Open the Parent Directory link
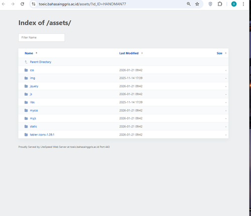 (x=41, y=62)
